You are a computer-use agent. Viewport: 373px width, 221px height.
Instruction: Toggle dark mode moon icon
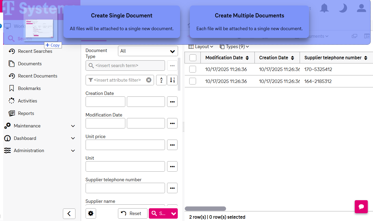[x=343, y=8]
